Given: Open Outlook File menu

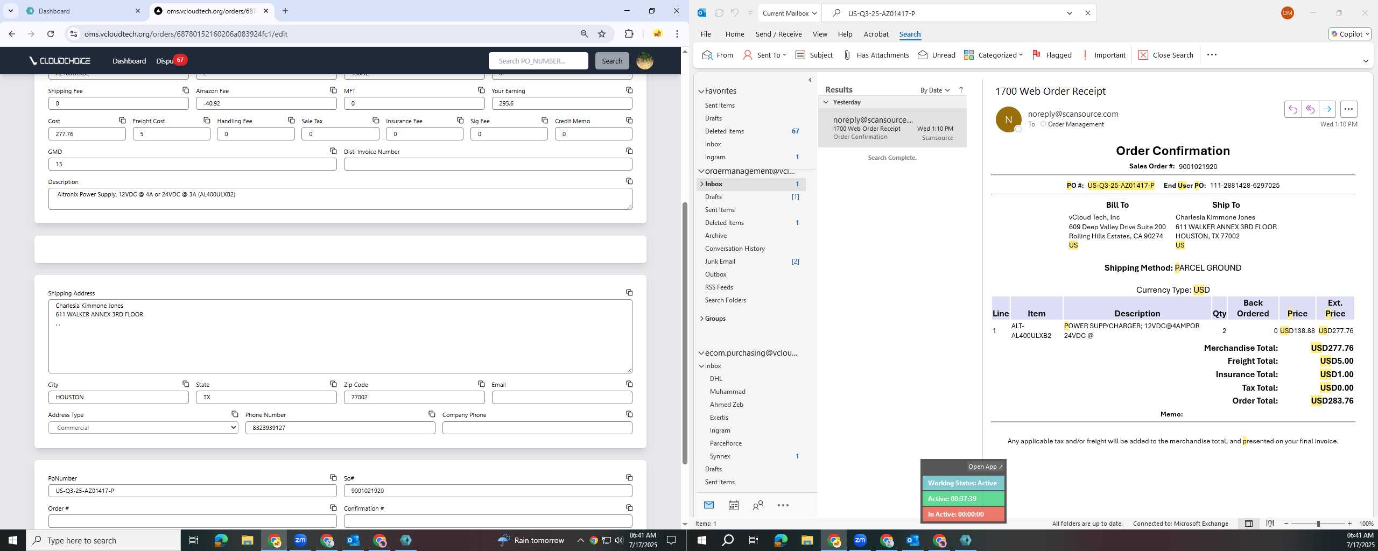Looking at the screenshot, I should [x=706, y=34].
